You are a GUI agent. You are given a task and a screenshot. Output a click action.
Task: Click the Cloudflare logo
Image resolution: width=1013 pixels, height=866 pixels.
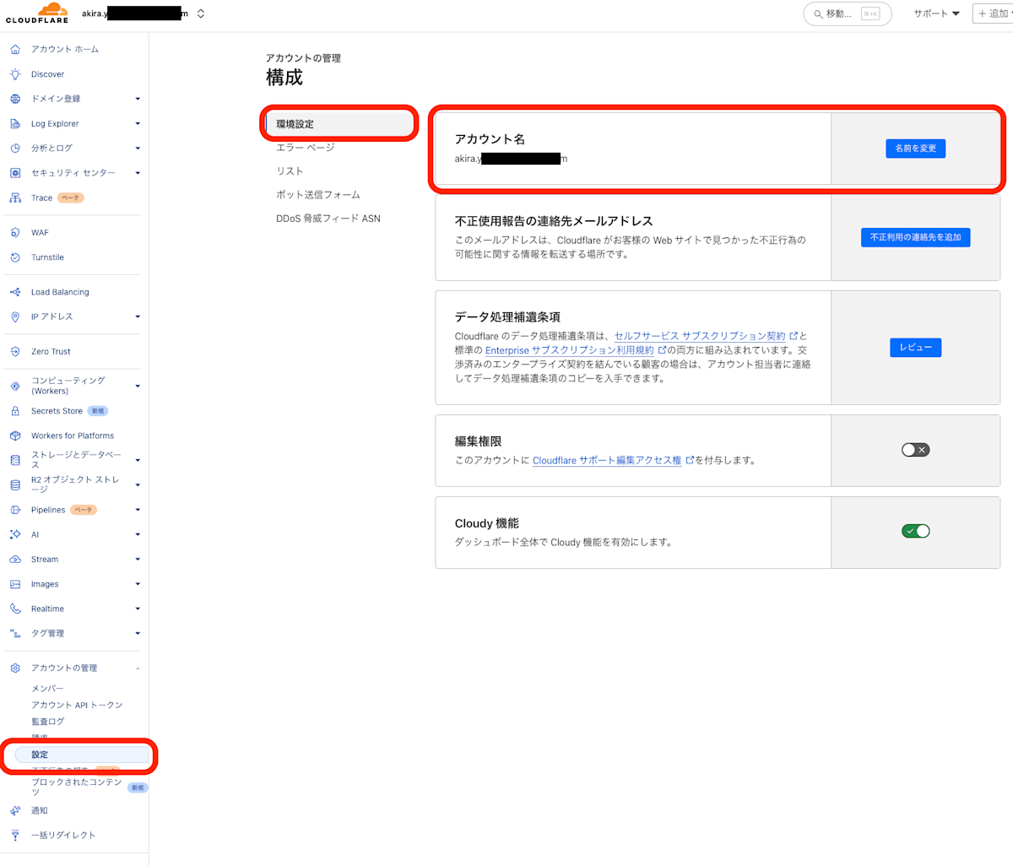tap(37, 13)
